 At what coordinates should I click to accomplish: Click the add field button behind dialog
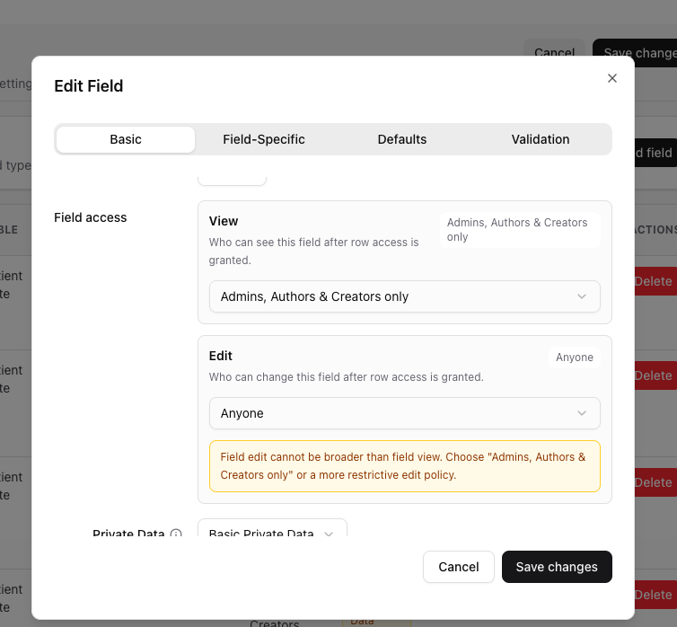[655, 153]
